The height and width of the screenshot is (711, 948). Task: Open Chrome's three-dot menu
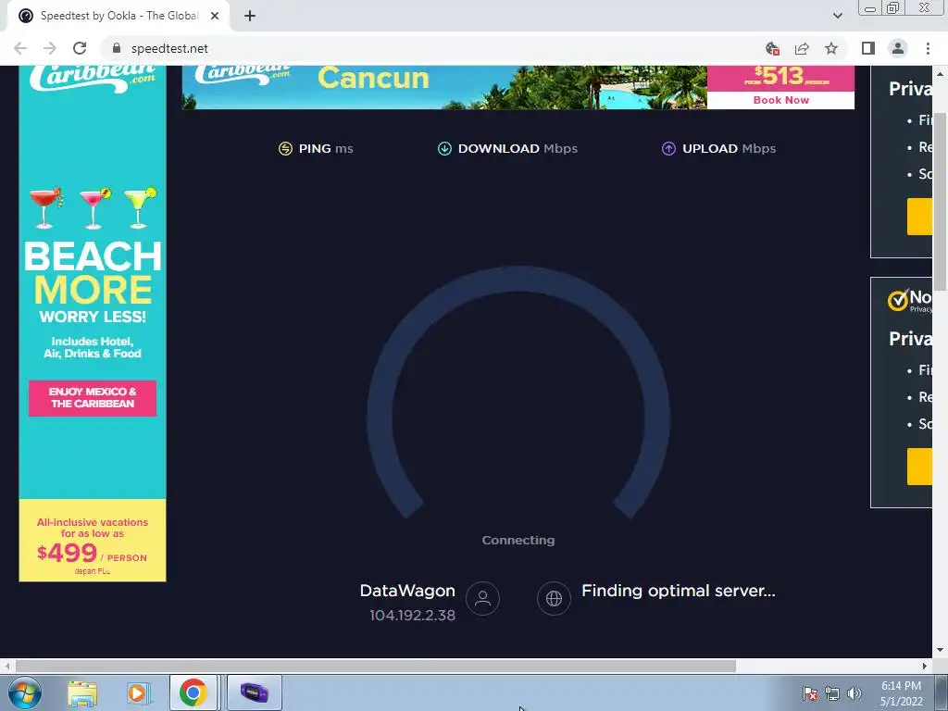click(x=928, y=48)
